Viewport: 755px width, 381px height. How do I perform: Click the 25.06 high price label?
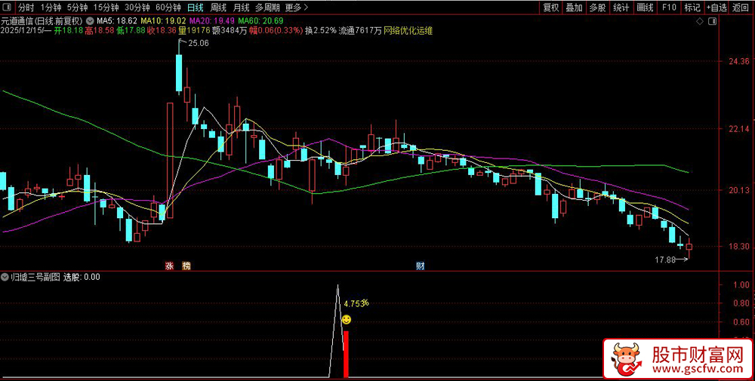pos(199,43)
